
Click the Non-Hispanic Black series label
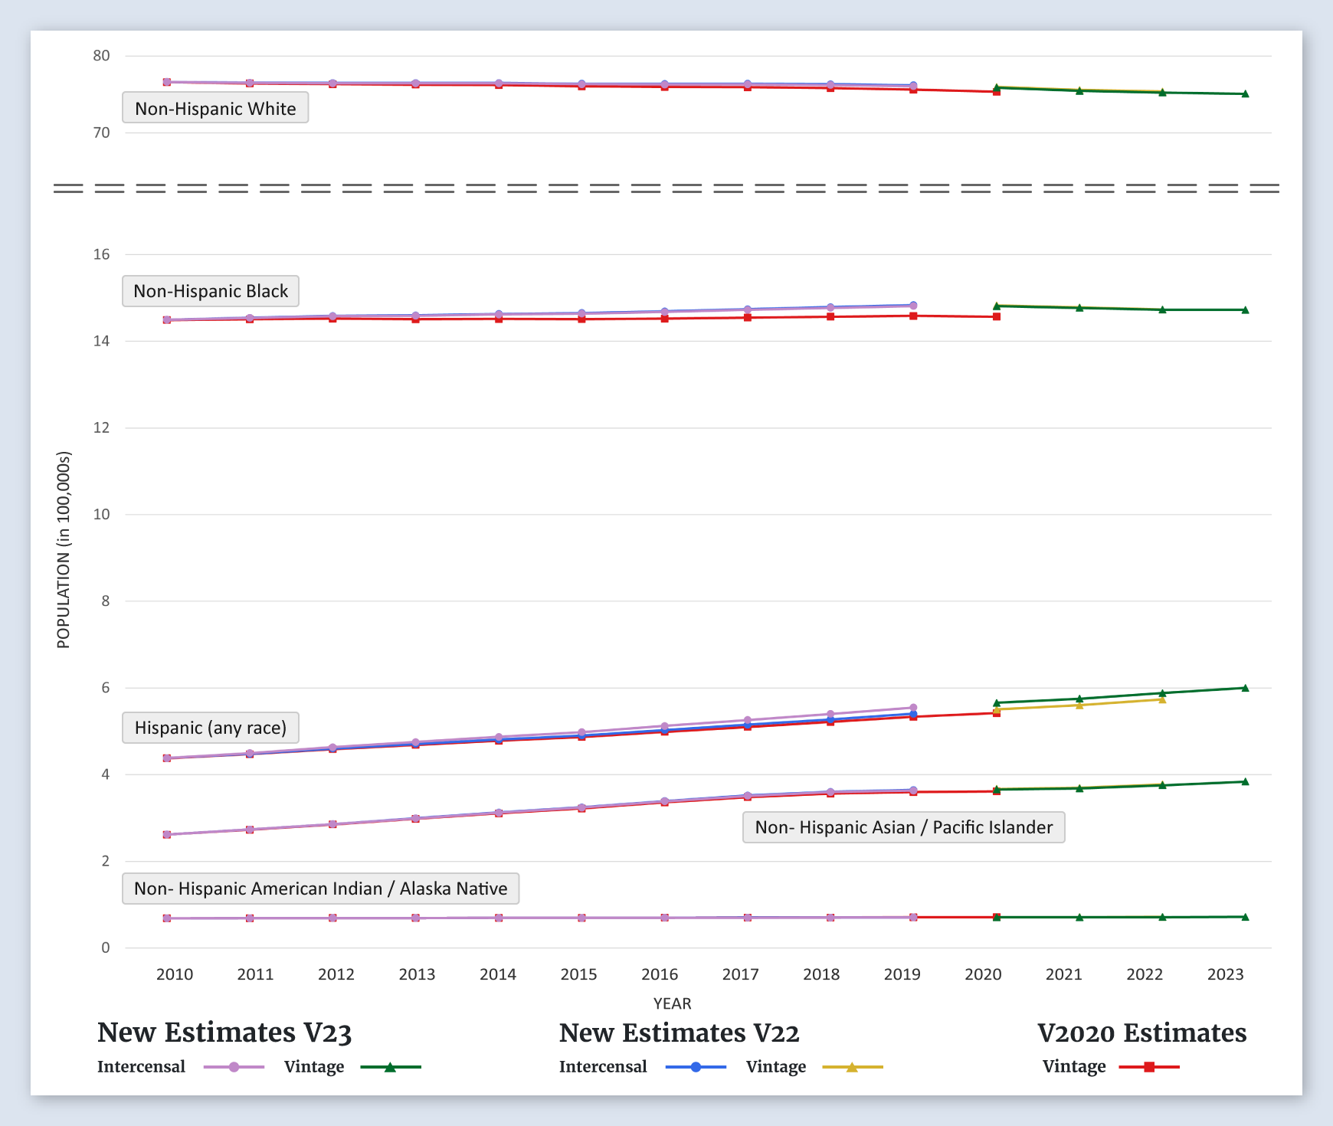point(211,291)
